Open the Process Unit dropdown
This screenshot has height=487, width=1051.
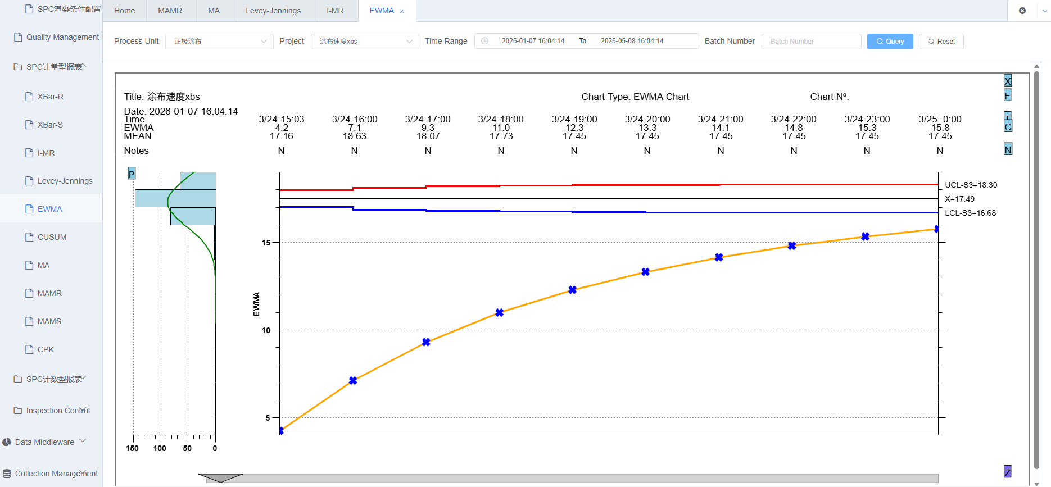pos(219,41)
